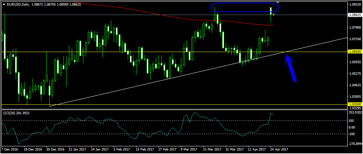Click the yellow 1.03500 level price label
The height and width of the screenshot is (154, 363).
(355, 105)
